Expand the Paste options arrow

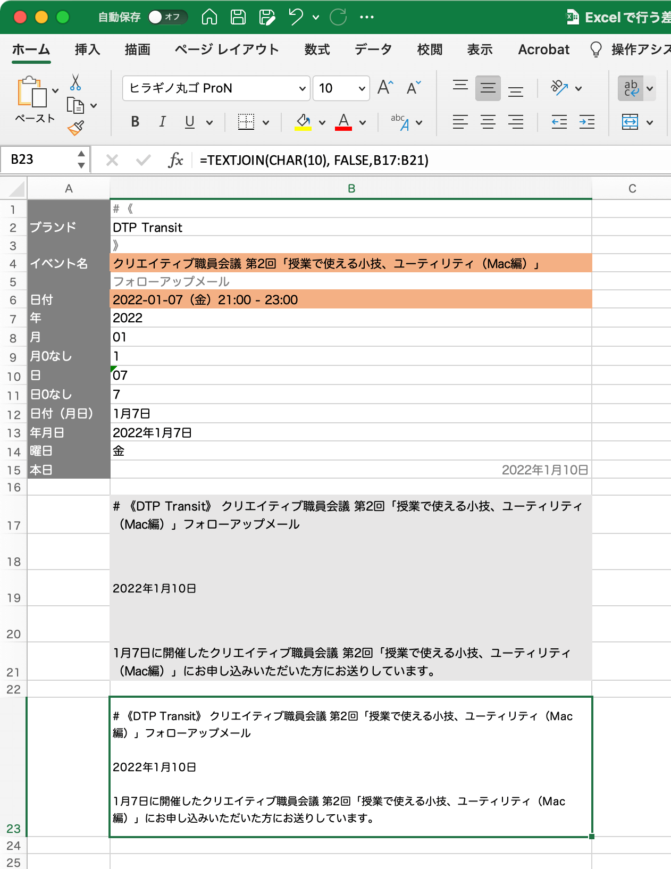tap(55, 91)
